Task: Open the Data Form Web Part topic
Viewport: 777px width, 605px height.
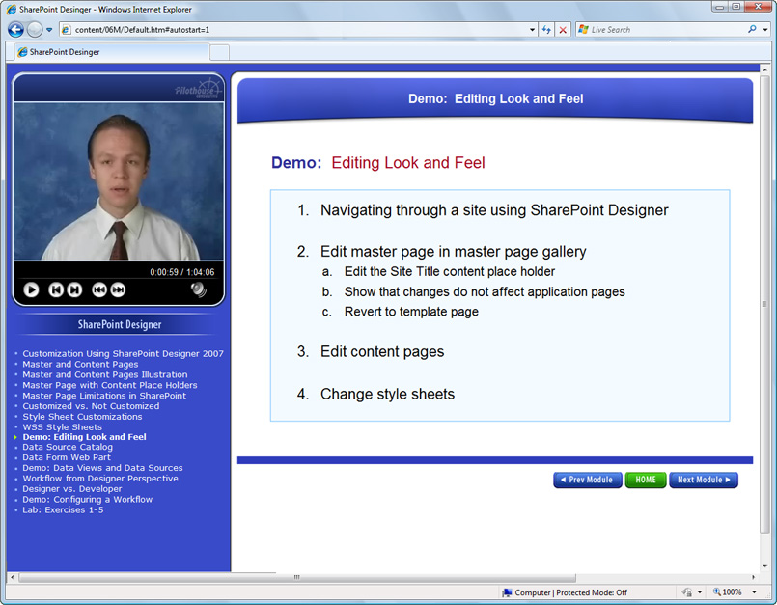Action: click(67, 457)
